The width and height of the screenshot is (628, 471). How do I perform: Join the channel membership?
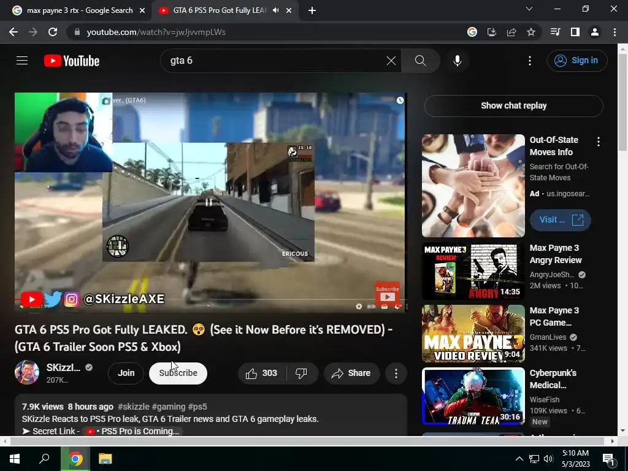click(126, 373)
